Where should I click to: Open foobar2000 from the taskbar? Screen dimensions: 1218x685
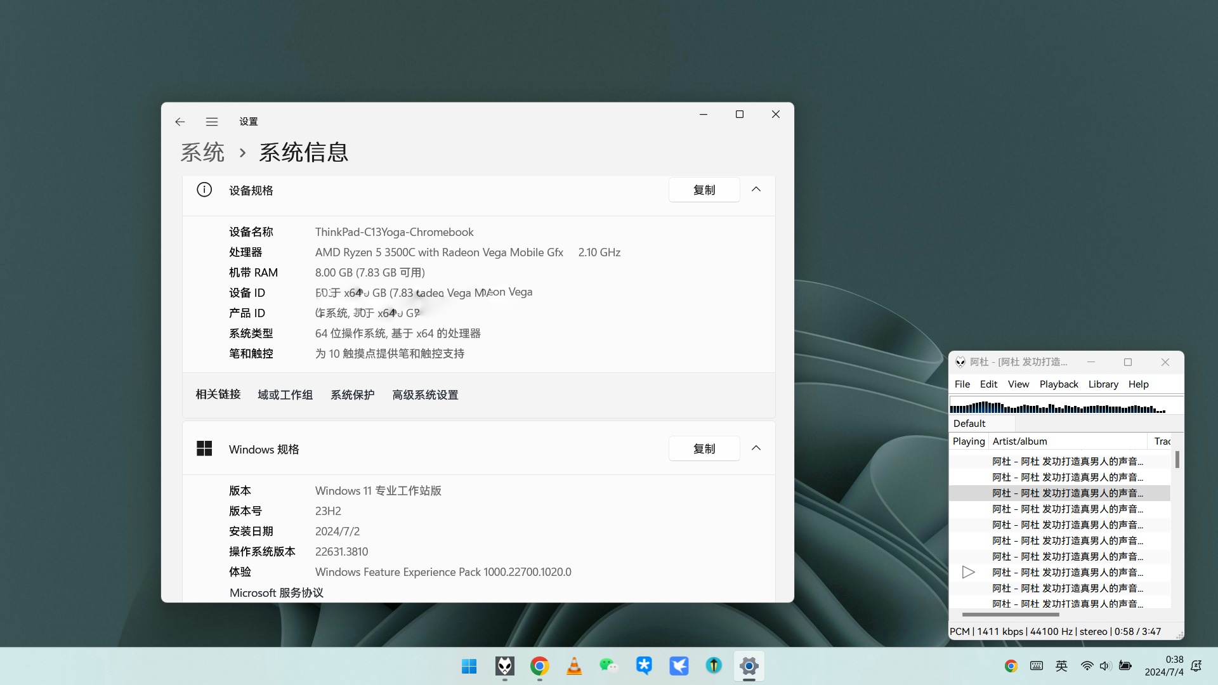coord(504,666)
